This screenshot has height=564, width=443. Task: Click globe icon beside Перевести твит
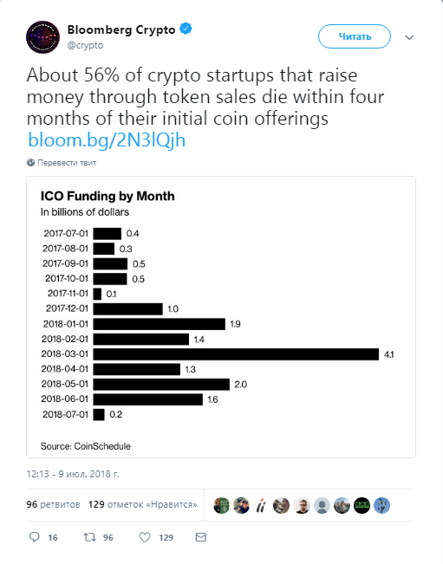(x=30, y=163)
